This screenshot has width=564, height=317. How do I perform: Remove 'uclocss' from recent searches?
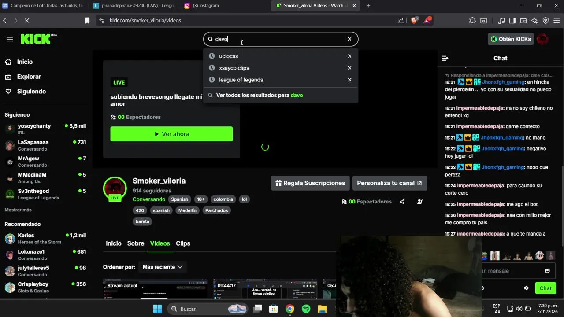point(349,56)
